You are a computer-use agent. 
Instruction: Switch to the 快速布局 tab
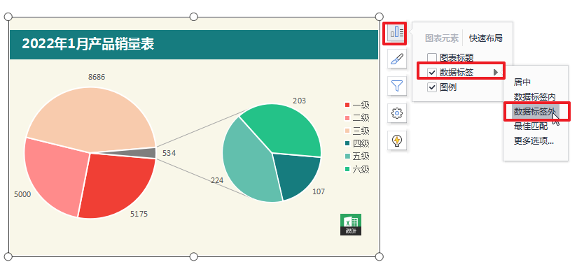pyautogui.click(x=486, y=38)
